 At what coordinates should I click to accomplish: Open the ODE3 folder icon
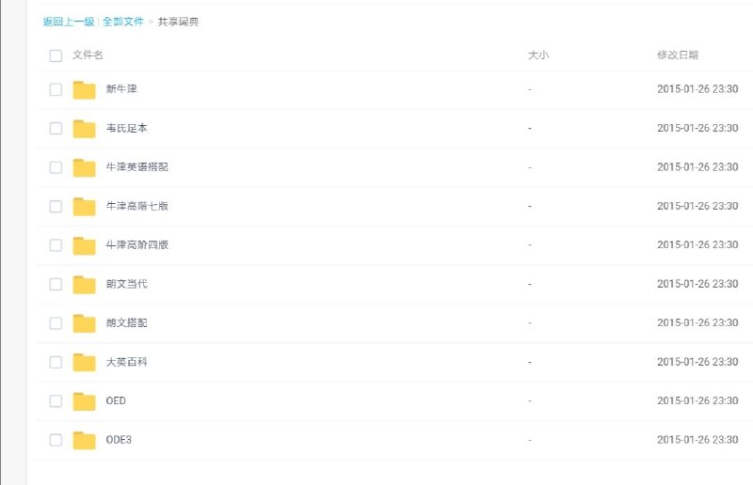click(84, 441)
